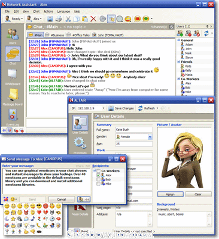Click Cancel in Send Message window
This screenshot has width=219, height=239.
[62, 199]
